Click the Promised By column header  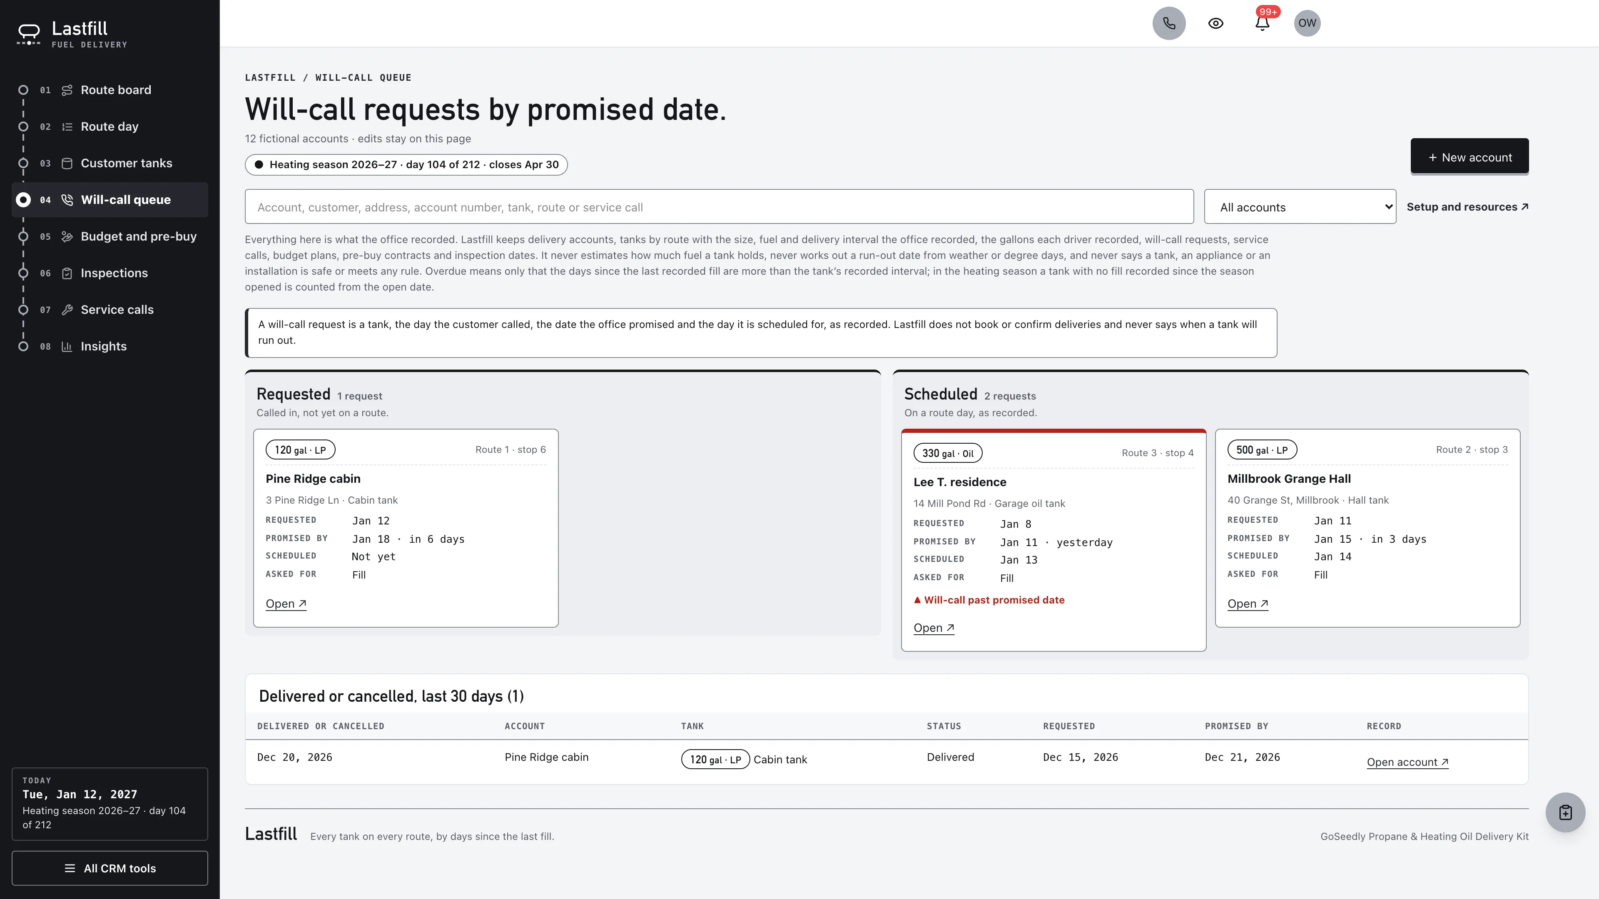click(1236, 726)
